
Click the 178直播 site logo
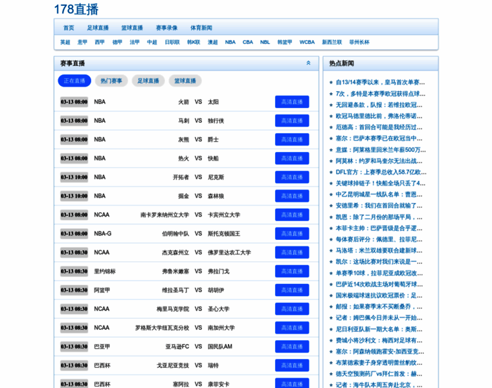pyautogui.click(x=76, y=9)
